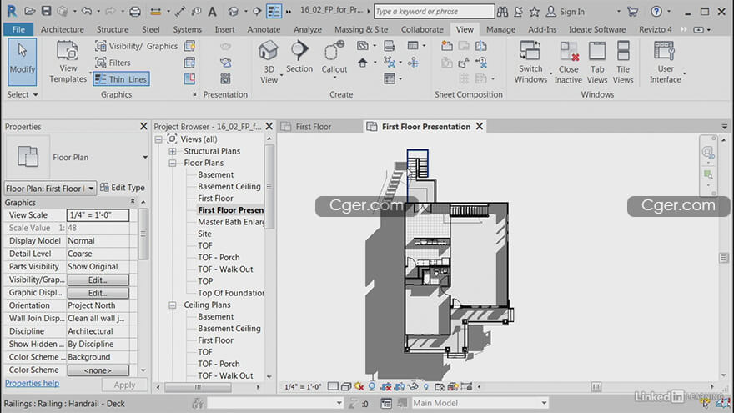Screen dimensions: 734x413
Task: Click the drawing view horizontal scrollbar thumb
Action: tap(596, 387)
